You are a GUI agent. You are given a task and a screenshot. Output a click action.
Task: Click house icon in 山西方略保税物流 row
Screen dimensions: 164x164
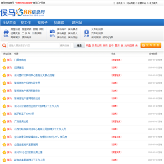(x=4, y=129)
